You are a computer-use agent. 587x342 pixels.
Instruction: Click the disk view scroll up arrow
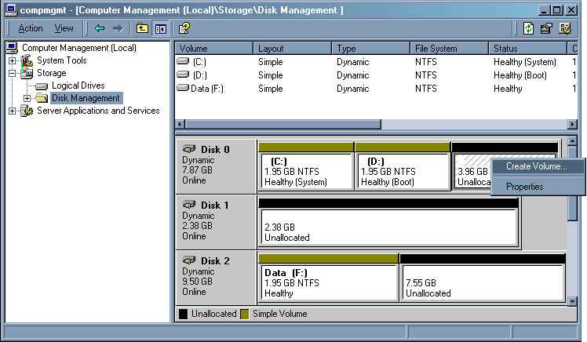pyautogui.click(x=572, y=142)
